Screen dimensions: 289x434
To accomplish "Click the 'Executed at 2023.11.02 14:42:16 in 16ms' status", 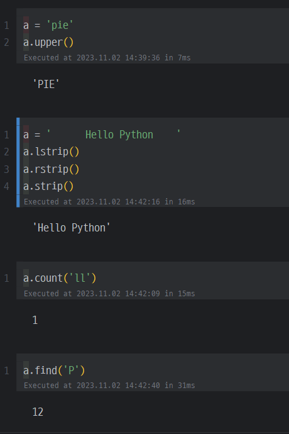I will 109,201.
